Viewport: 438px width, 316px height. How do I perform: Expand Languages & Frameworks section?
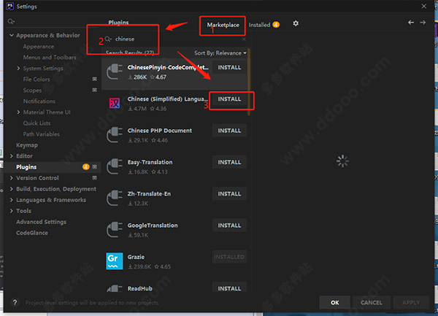[x=12, y=200]
